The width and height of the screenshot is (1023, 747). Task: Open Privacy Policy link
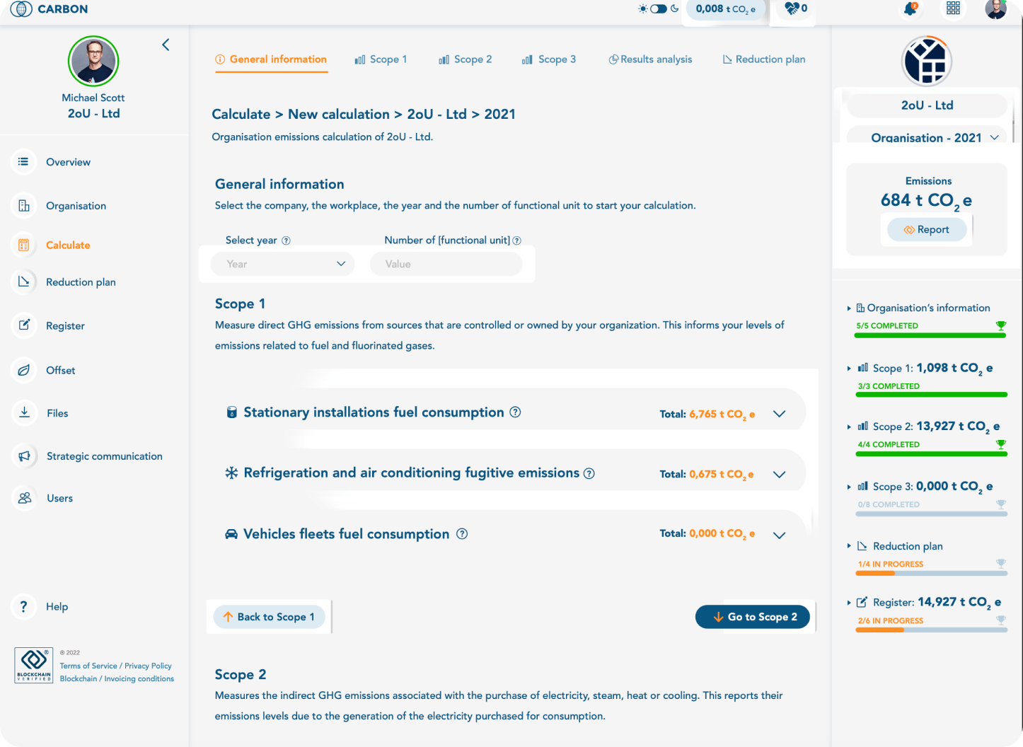(148, 666)
